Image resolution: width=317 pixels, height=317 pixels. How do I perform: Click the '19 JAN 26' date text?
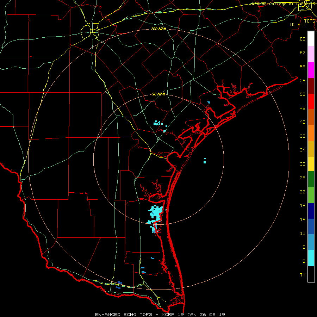(192, 315)
